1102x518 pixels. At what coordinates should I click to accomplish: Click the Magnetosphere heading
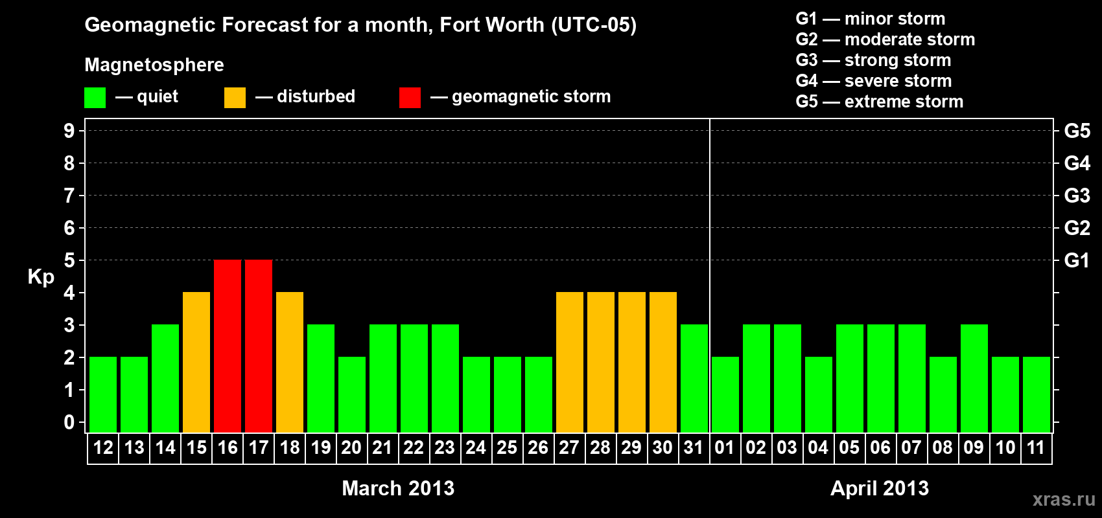point(154,65)
